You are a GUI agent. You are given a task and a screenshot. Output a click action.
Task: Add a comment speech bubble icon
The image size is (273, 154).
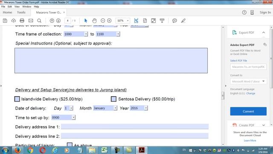click(x=174, y=21)
